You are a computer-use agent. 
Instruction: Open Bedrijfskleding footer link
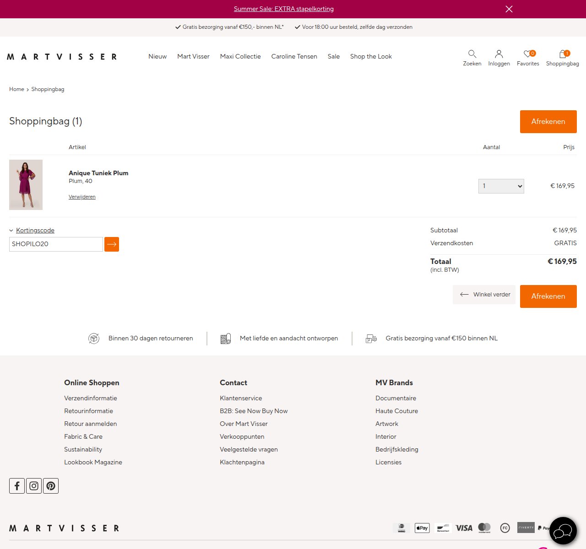[x=397, y=449]
